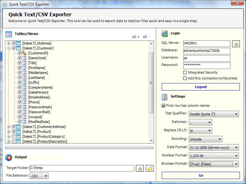Open the Encoding dropdown

pyautogui.click(x=205, y=139)
